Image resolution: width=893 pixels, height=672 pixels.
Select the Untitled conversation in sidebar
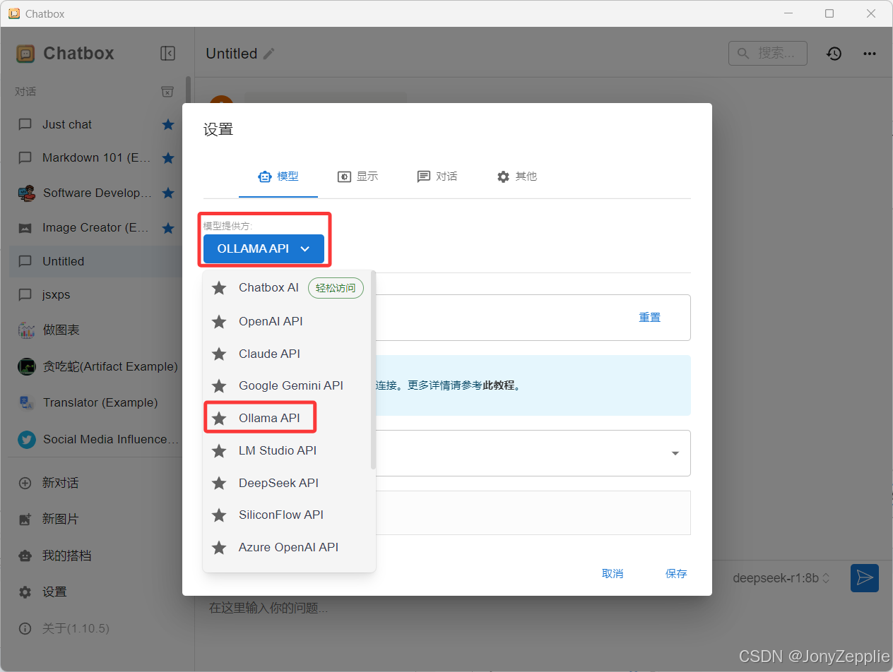pyautogui.click(x=97, y=261)
